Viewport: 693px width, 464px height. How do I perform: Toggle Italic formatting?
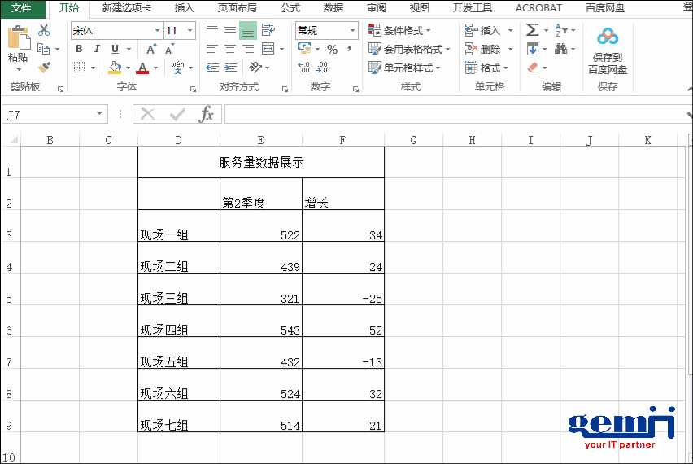click(x=97, y=49)
